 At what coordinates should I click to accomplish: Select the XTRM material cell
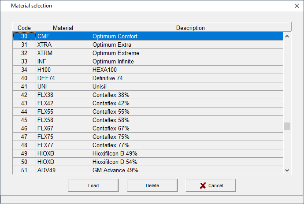click(x=63, y=53)
